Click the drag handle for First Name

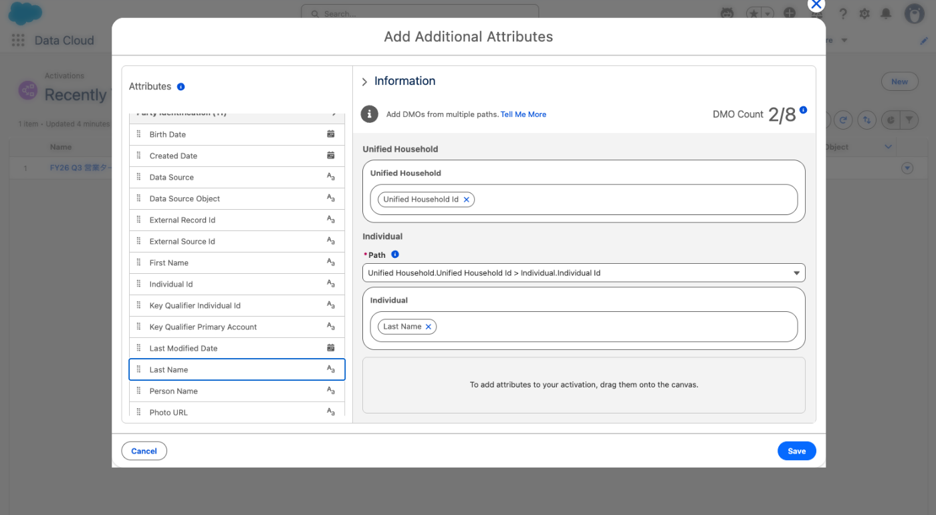click(139, 263)
